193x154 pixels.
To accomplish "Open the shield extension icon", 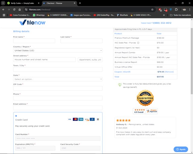I will tap(171, 10).
